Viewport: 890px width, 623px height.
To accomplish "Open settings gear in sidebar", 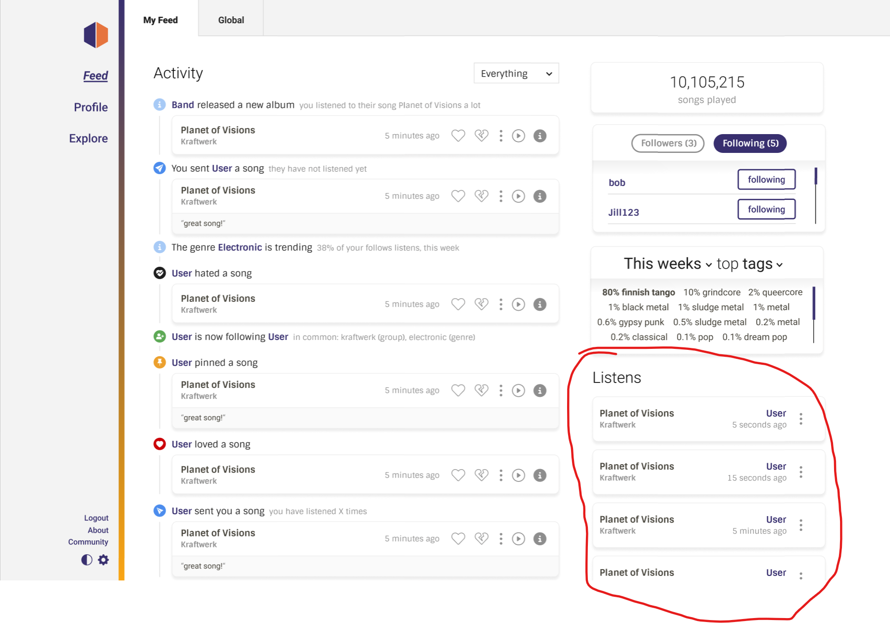I will (104, 560).
